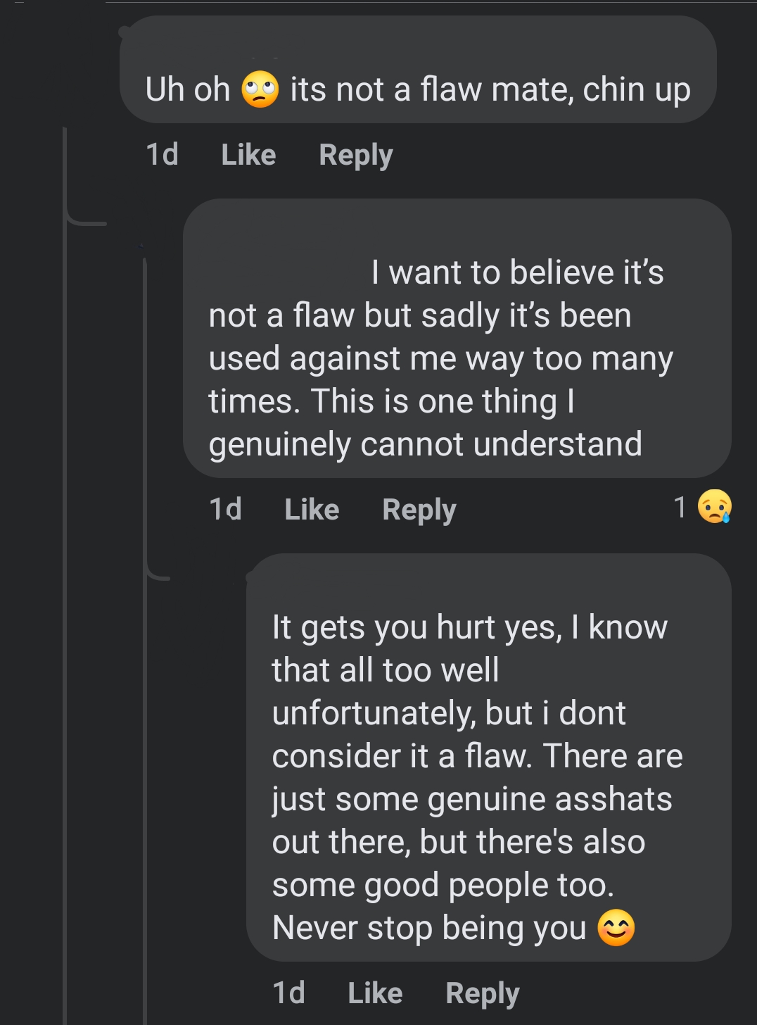Reply to the "chin up" comment
This screenshot has height=1025, width=757.
coord(355,155)
